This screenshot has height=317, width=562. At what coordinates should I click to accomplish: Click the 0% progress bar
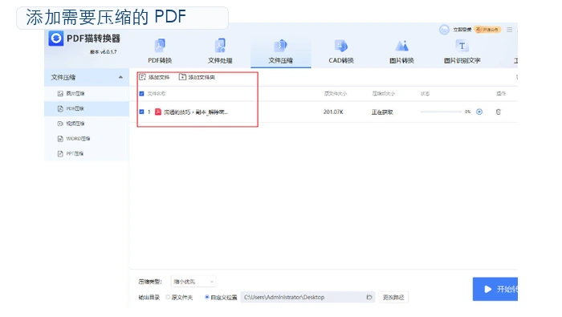pos(442,112)
